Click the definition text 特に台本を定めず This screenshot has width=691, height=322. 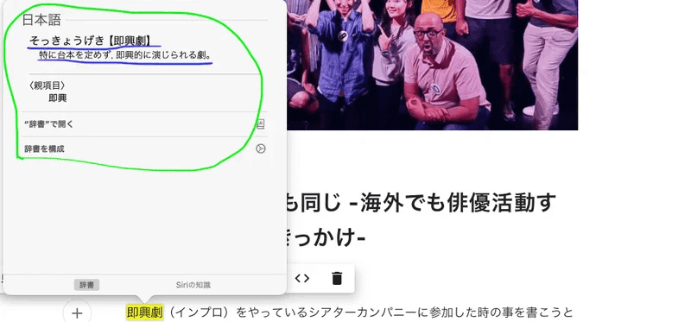pos(74,56)
